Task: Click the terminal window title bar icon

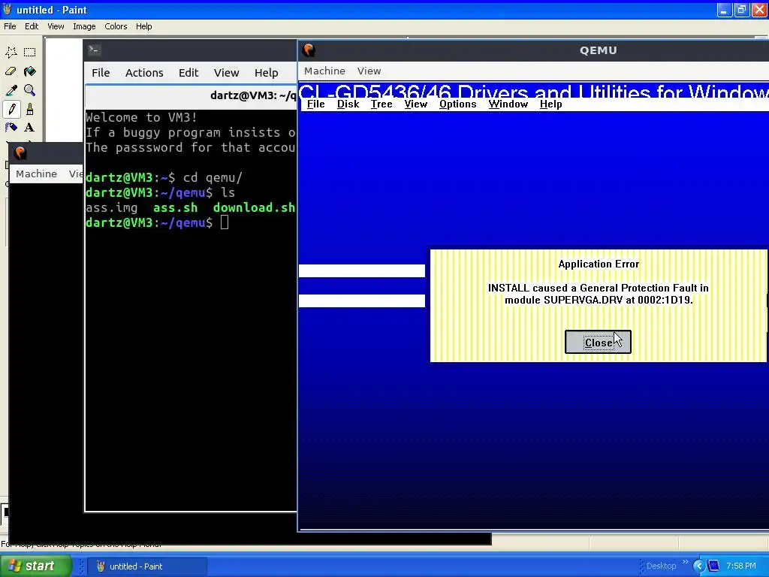Action: point(94,50)
